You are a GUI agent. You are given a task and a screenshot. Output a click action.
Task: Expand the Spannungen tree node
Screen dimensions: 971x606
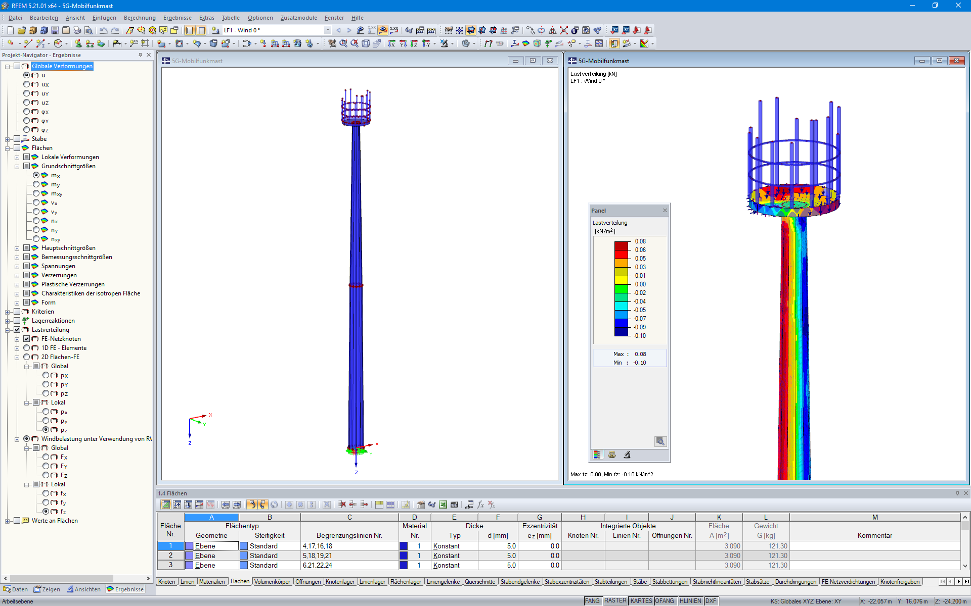click(17, 267)
